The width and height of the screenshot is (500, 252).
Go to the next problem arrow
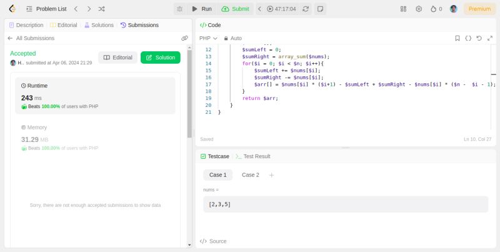tap(89, 9)
